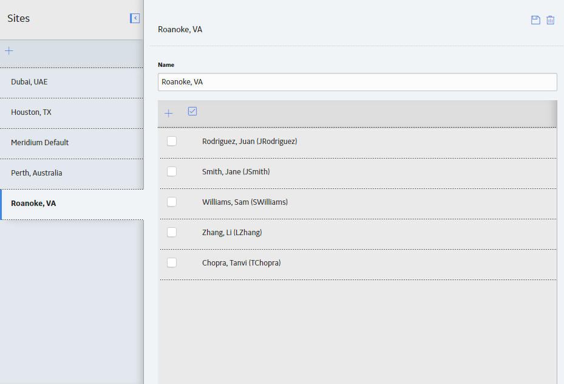The height and width of the screenshot is (384, 564).
Task: Add a new site with plus icon
Action: click(x=9, y=51)
